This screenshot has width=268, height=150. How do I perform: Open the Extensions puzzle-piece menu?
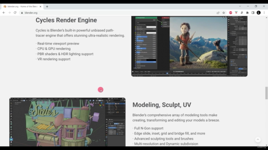click(247, 13)
